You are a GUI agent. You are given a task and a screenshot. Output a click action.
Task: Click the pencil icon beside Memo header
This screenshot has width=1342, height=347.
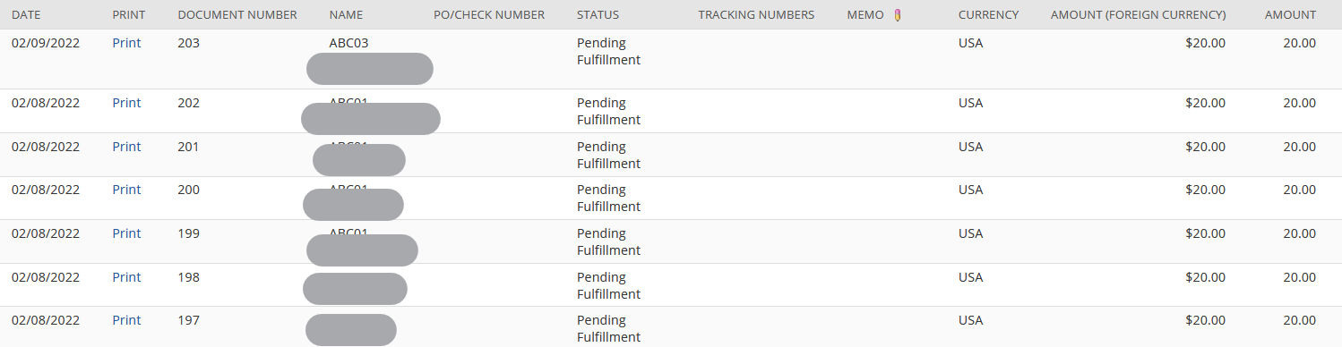898,14
